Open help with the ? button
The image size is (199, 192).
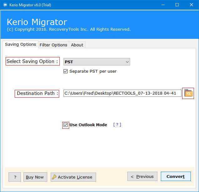pyautogui.click(x=15, y=177)
